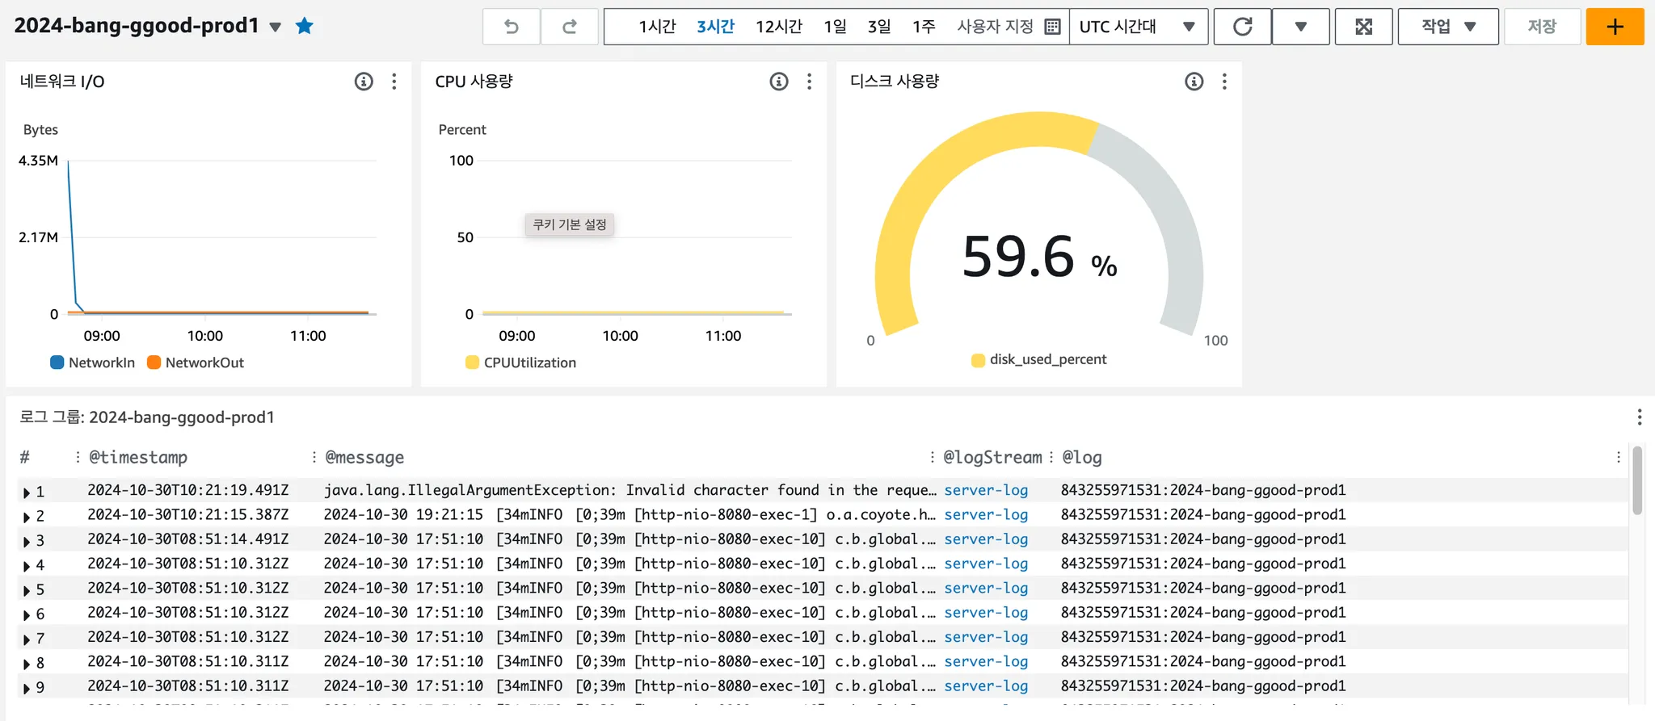
Task: Open log group widget options menu
Action: point(1639,417)
